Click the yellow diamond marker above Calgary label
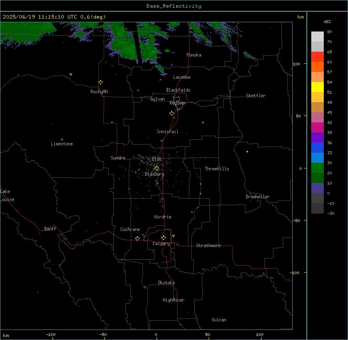This screenshot has width=348, height=340. 164,238
